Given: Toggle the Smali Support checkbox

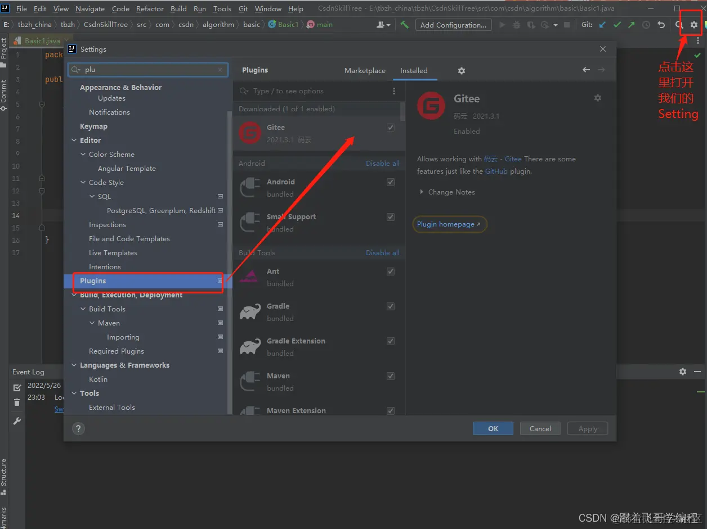Looking at the screenshot, I should pyautogui.click(x=391, y=217).
